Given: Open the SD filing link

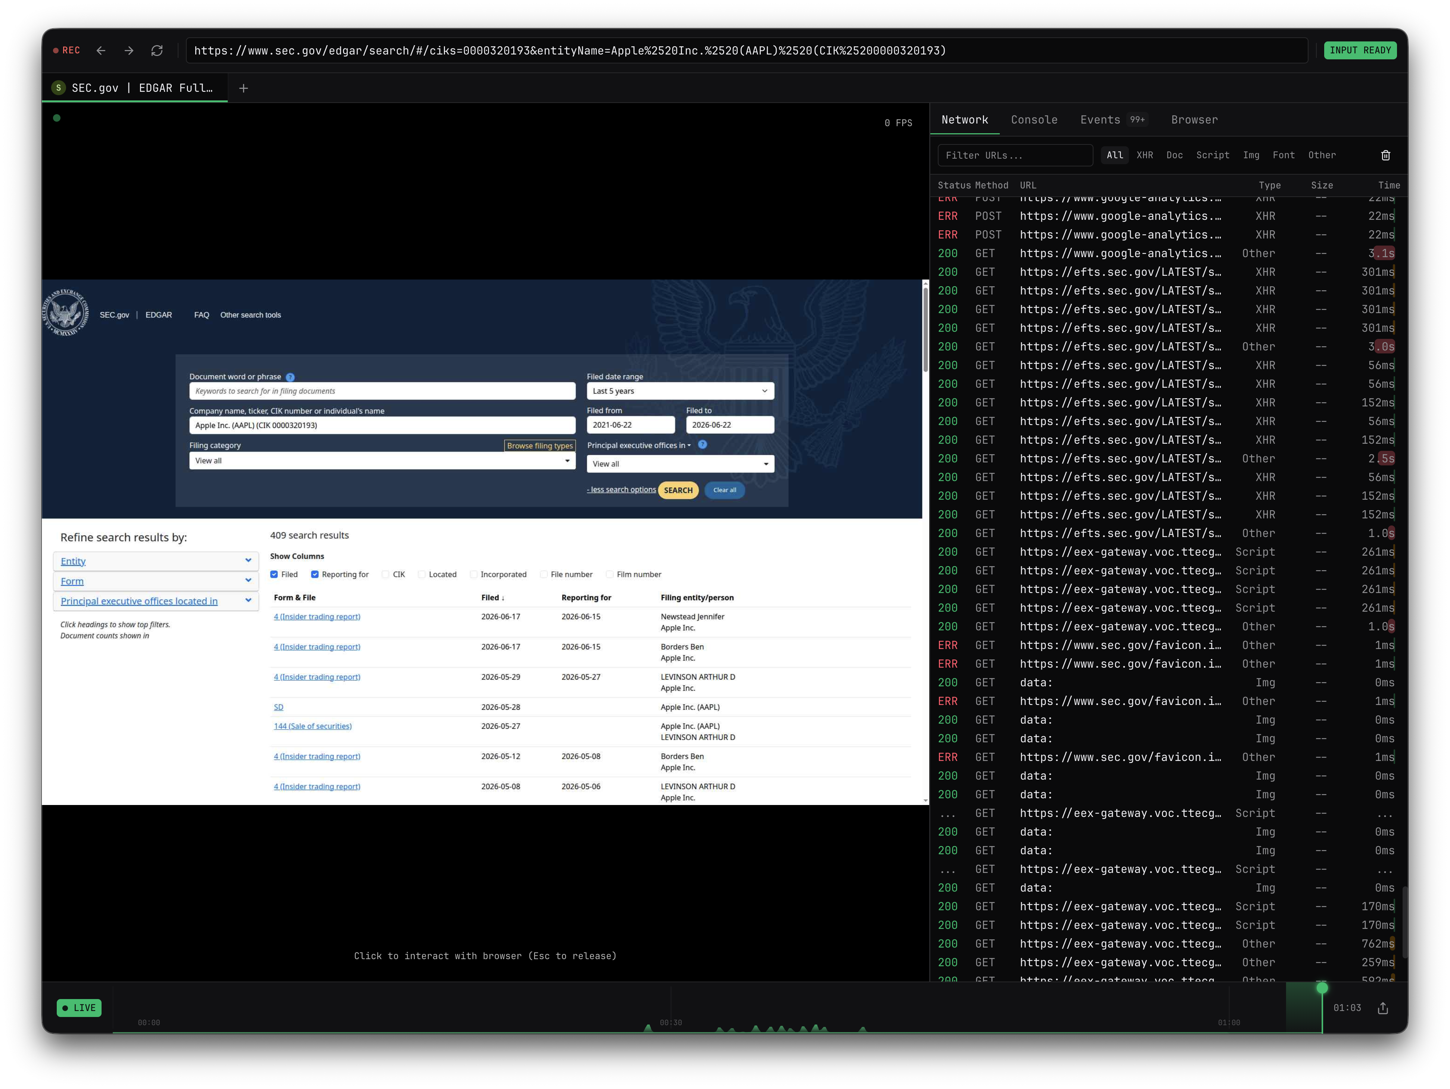Looking at the screenshot, I should tap(279, 708).
